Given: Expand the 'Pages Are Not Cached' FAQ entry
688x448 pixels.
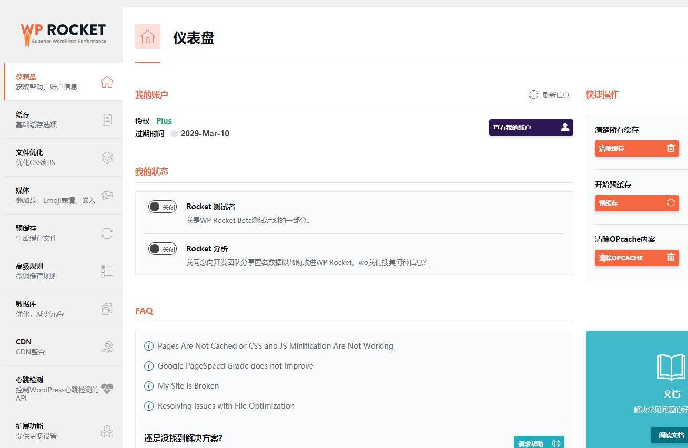Looking at the screenshot, I should click(276, 346).
